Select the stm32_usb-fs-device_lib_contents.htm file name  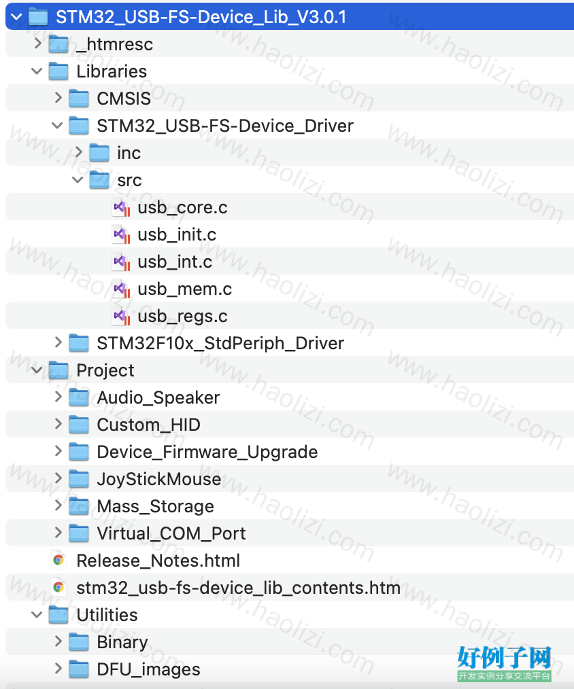(239, 588)
